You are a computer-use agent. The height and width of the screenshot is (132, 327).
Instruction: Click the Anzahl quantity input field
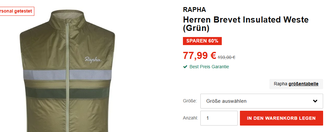pyautogui.click(x=219, y=118)
